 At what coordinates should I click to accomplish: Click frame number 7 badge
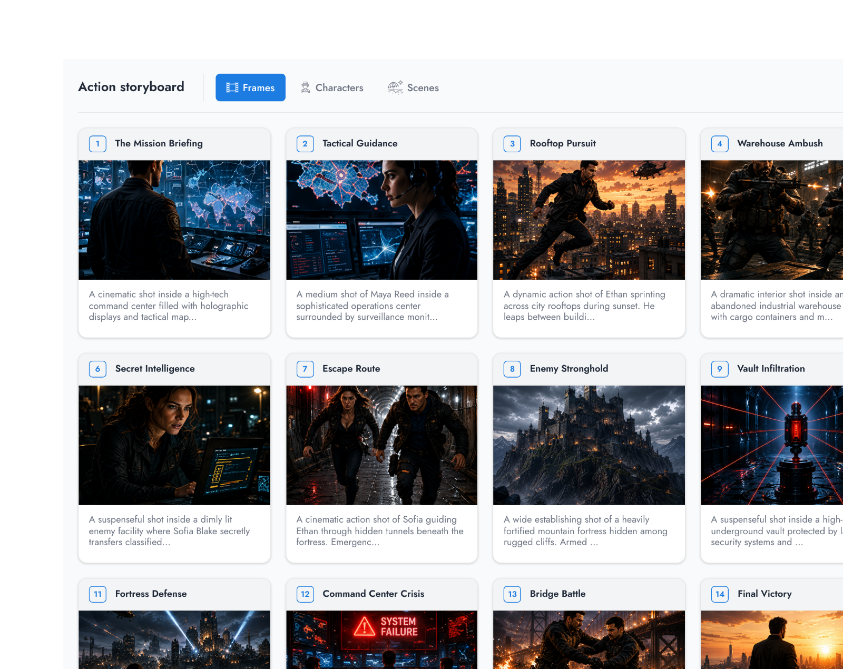pyautogui.click(x=305, y=369)
